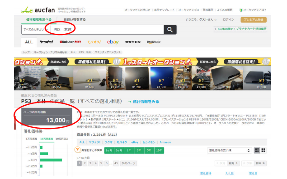Click the 次のページ button
This screenshot has width=287, height=179.
[128, 163]
